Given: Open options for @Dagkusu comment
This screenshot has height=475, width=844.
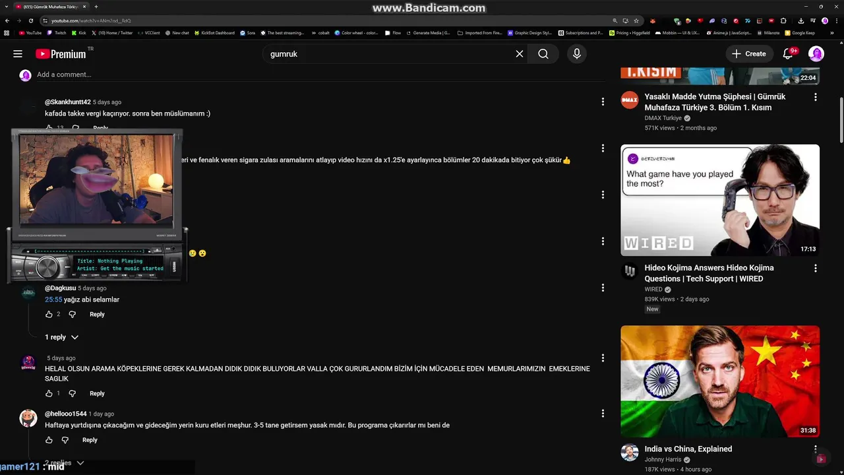Looking at the screenshot, I should pos(603,288).
